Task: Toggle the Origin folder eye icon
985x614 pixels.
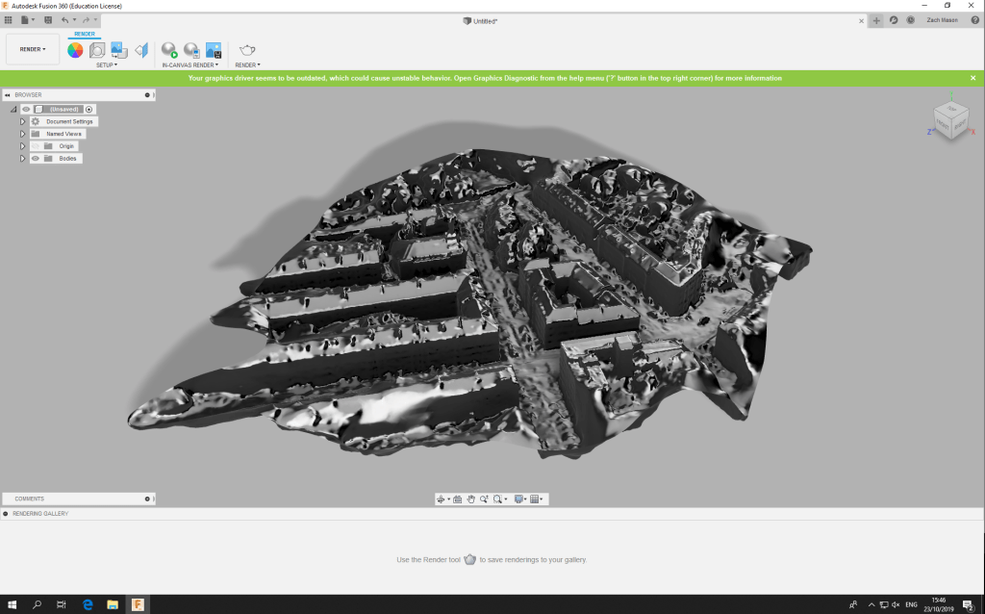Action: tap(36, 146)
